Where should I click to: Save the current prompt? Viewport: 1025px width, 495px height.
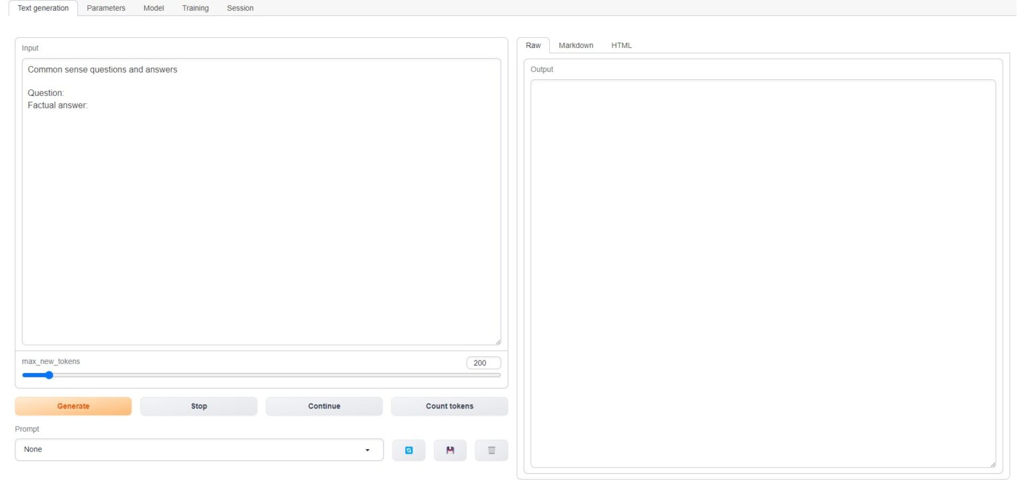pyautogui.click(x=450, y=450)
